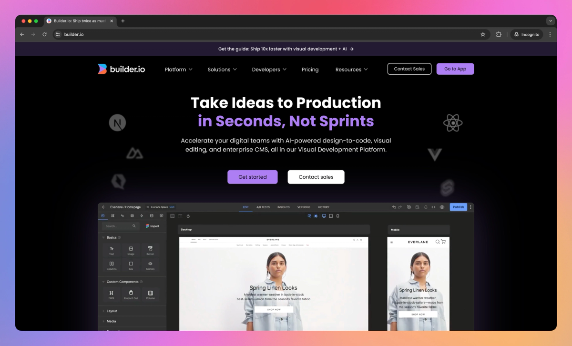572x346 pixels.
Task: Switch to the EDIT tab
Action: pyautogui.click(x=245, y=207)
